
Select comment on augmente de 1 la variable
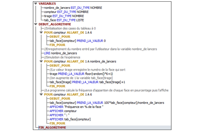(81, 78)
